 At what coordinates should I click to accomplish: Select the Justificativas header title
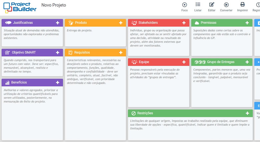click(23, 23)
